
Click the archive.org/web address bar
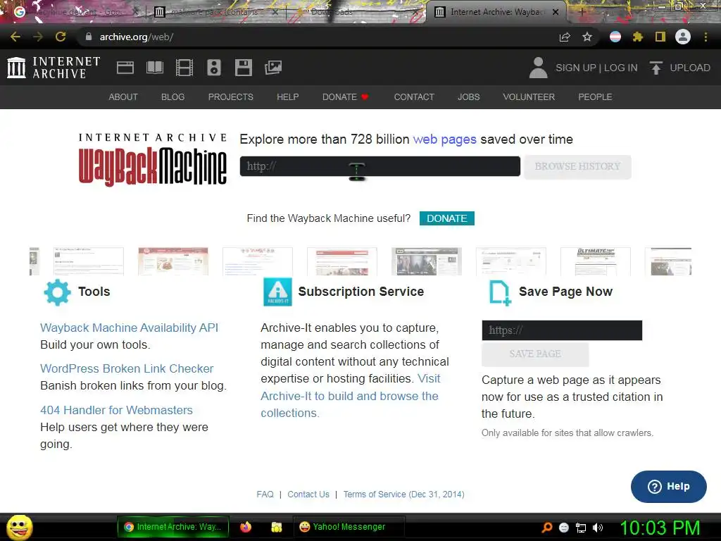pyautogui.click(x=318, y=37)
